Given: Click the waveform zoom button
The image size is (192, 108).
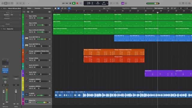Looking at the screenshot, I should [168, 8].
